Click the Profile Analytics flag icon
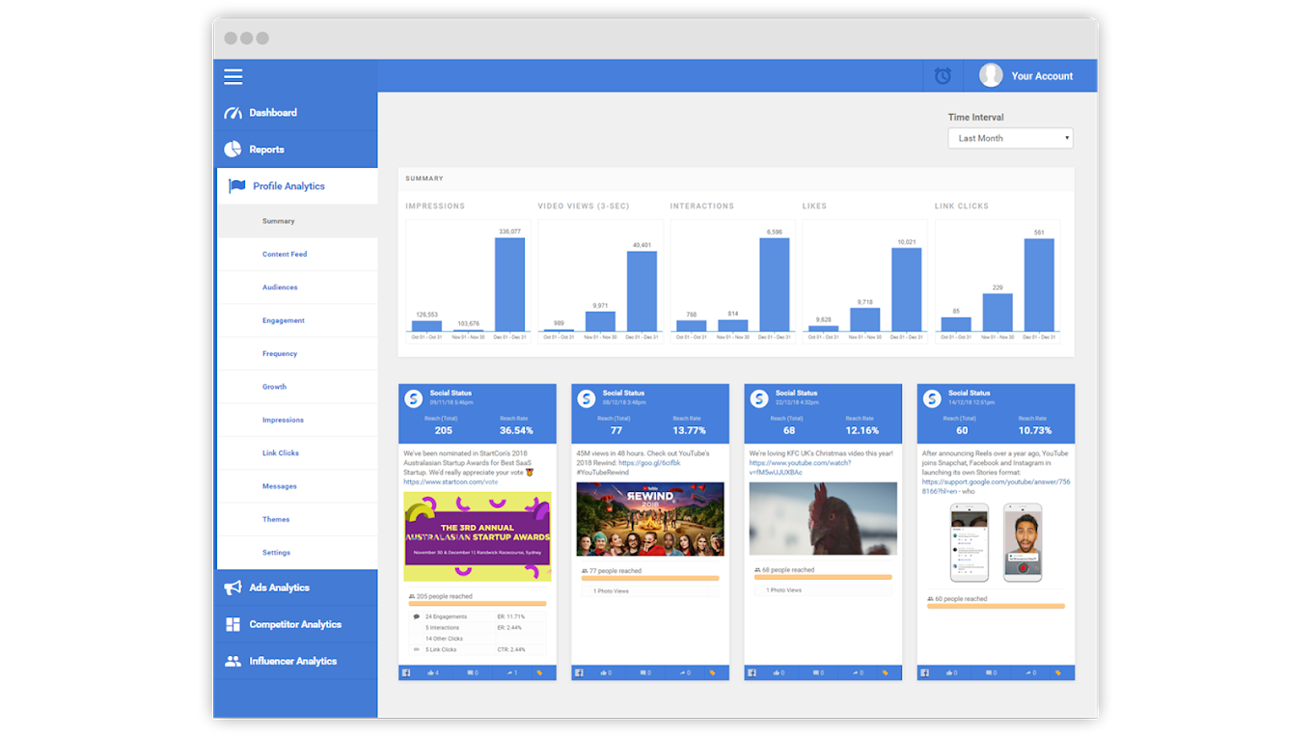The image size is (1312, 738). (x=236, y=185)
